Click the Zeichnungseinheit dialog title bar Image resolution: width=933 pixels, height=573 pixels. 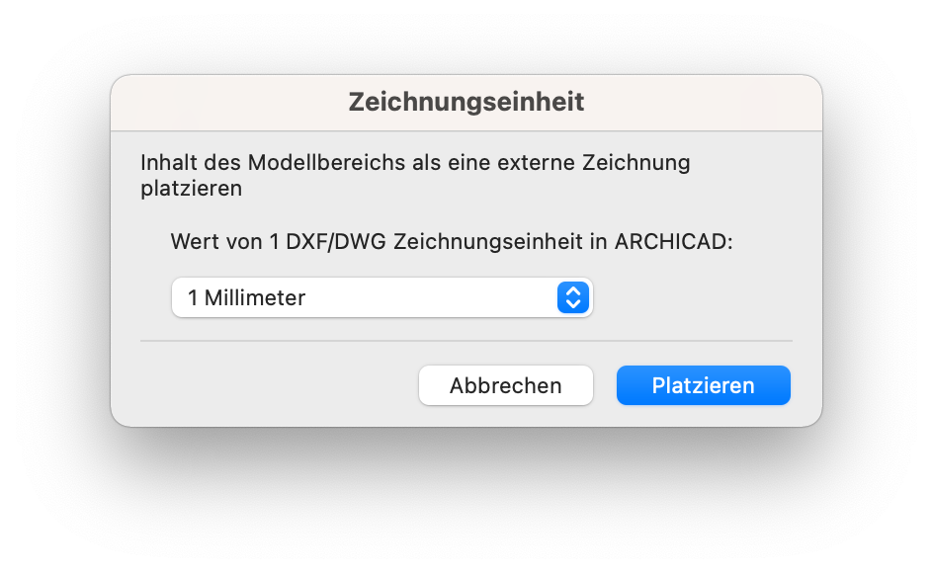click(466, 102)
